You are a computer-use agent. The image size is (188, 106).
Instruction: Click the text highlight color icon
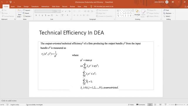pyautogui.click(x=62, y=15)
